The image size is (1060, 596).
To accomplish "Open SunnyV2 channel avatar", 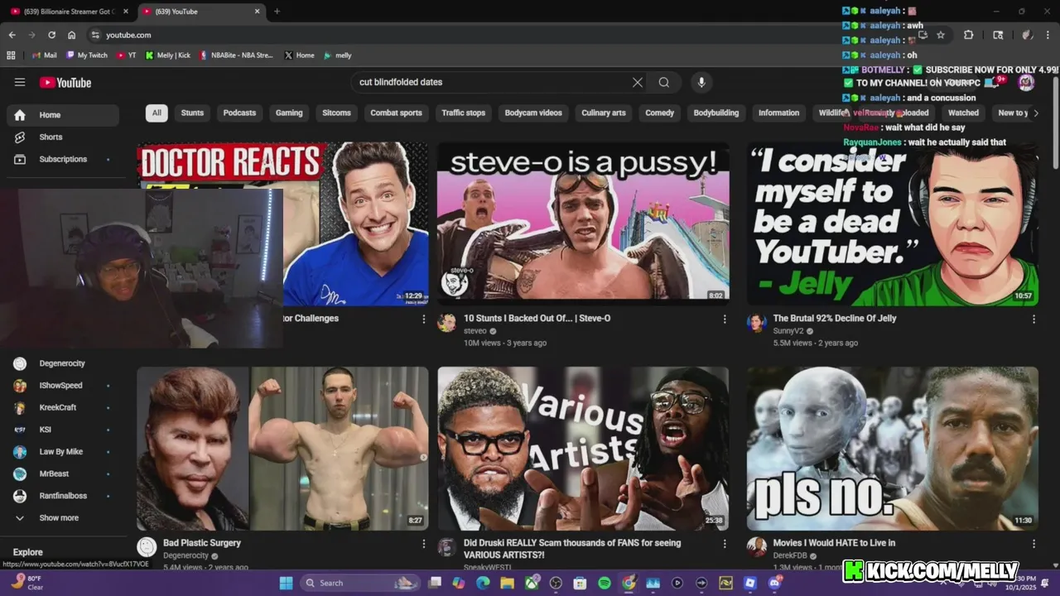I will [756, 323].
